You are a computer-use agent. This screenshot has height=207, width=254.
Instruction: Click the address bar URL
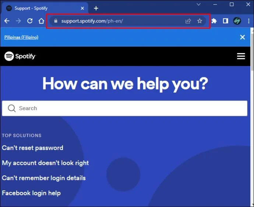pos(92,21)
